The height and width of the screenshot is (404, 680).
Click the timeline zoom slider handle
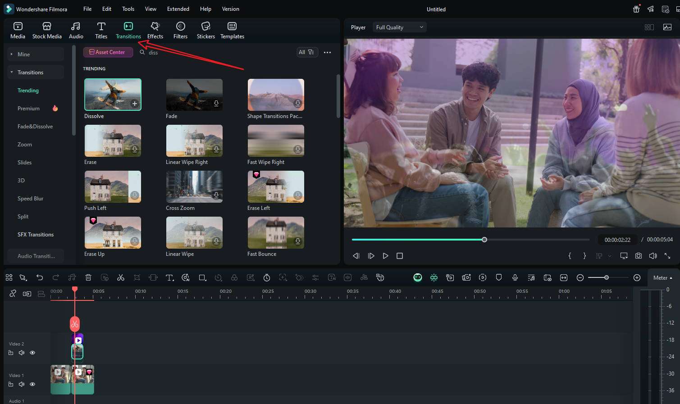pyautogui.click(x=607, y=277)
